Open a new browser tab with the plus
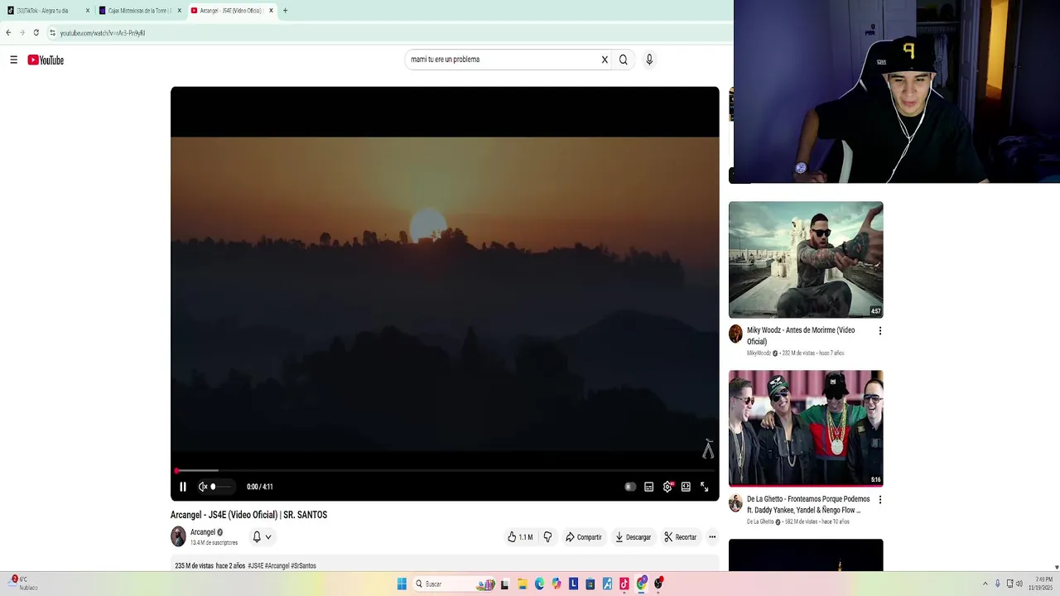The height and width of the screenshot is (596, 1060). pyautogui.click(x=285, y=11)
